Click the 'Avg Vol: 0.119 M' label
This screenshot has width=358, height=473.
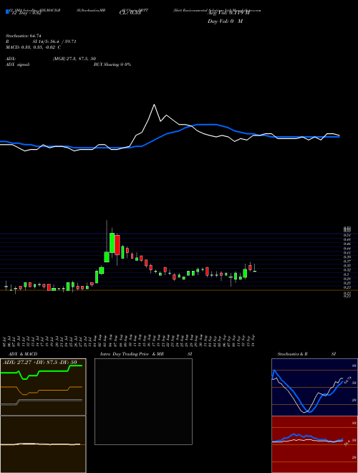tap(228, 13)
